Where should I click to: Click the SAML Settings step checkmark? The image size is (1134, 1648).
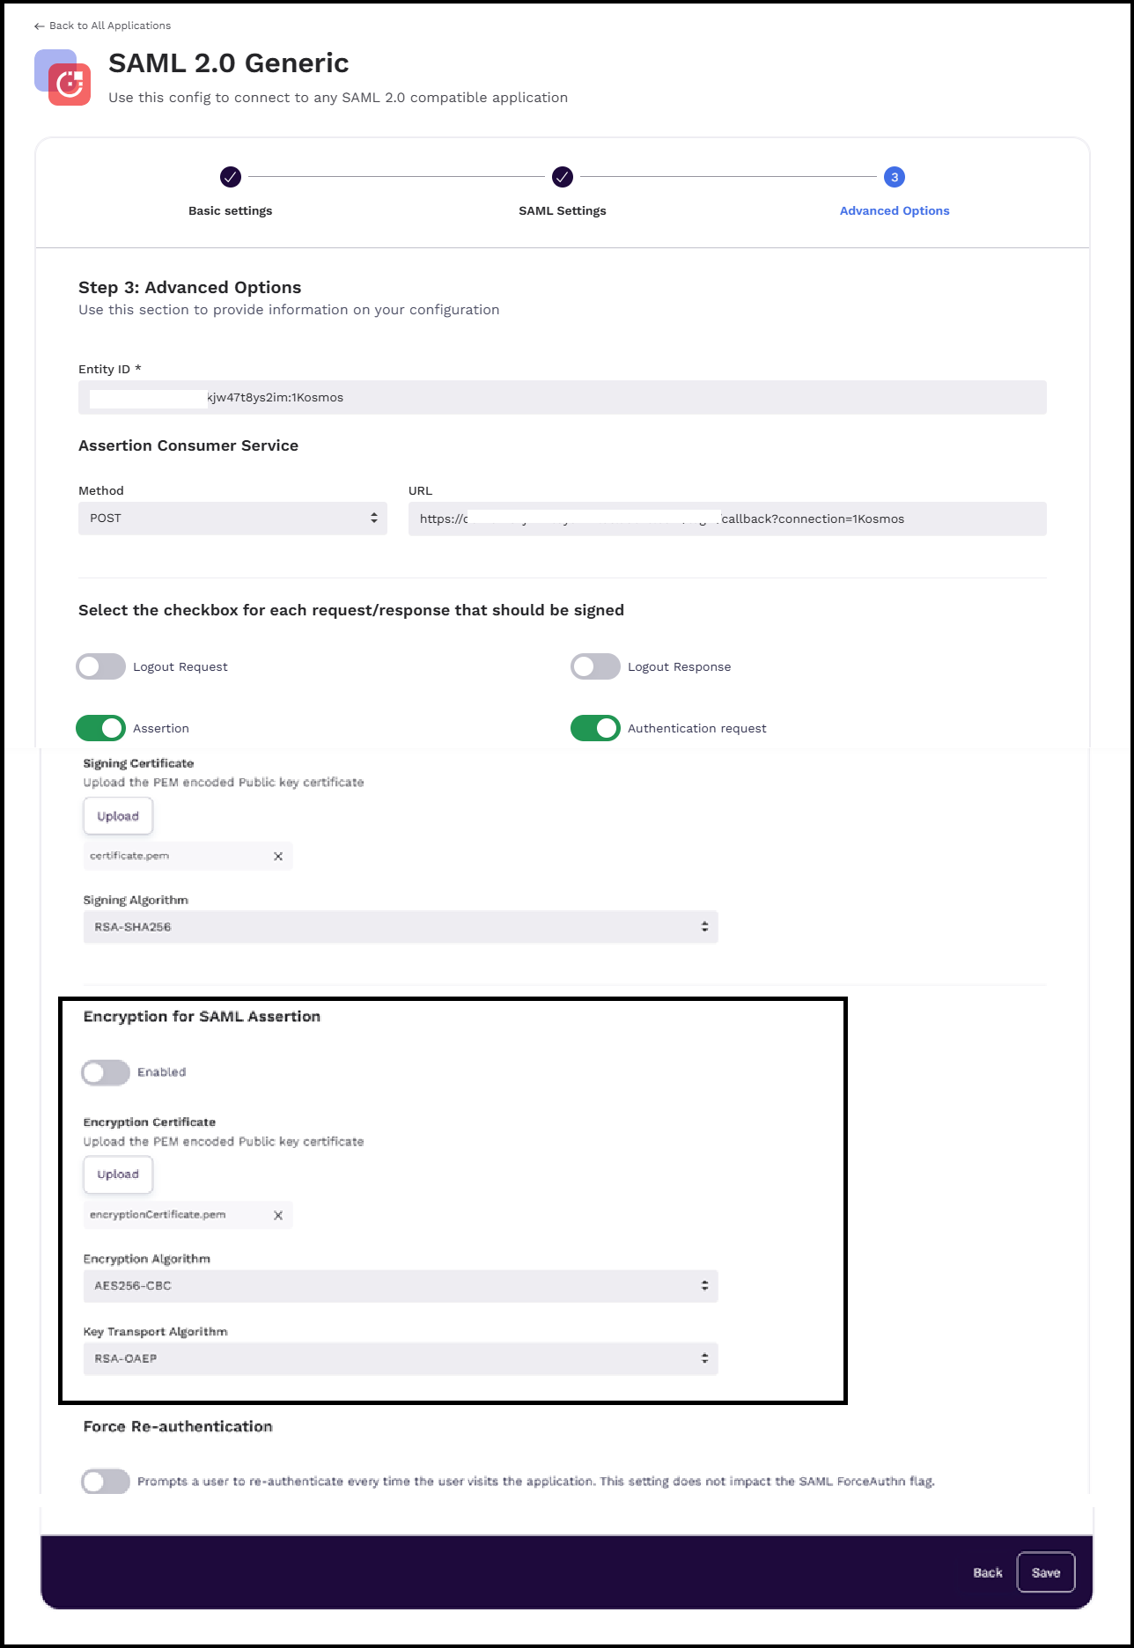[562, 177]
